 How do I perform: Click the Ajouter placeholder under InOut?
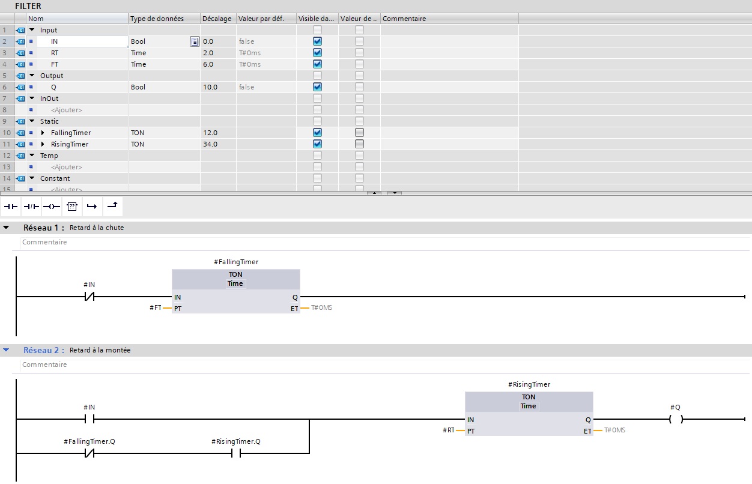[x=66, y=110]
